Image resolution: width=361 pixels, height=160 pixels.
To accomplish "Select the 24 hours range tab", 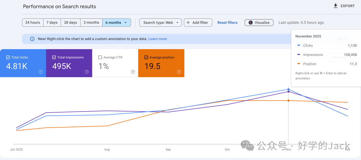I will pos(33,23).
